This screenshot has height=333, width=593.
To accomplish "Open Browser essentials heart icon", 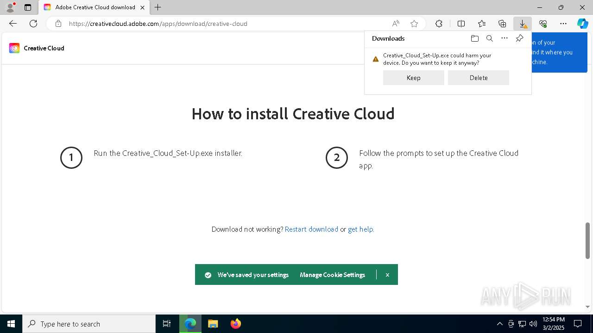I will [543, 24].
